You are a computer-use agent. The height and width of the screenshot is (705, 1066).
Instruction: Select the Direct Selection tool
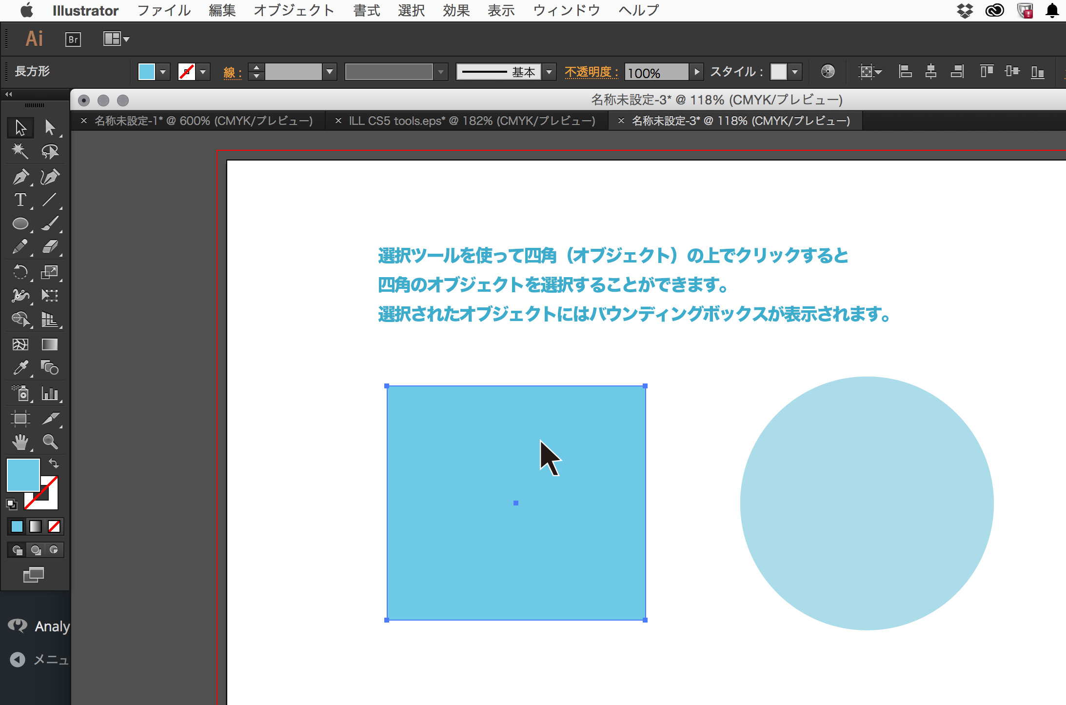[50, 127]
